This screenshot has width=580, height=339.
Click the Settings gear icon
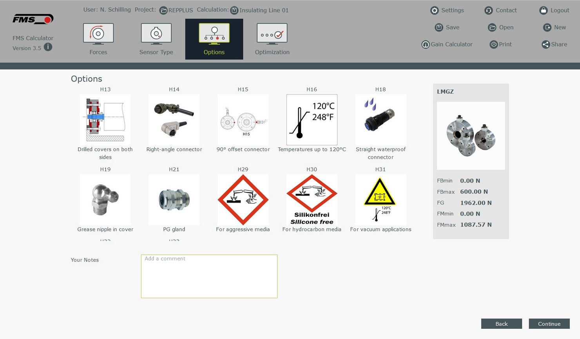coord(434,11)
